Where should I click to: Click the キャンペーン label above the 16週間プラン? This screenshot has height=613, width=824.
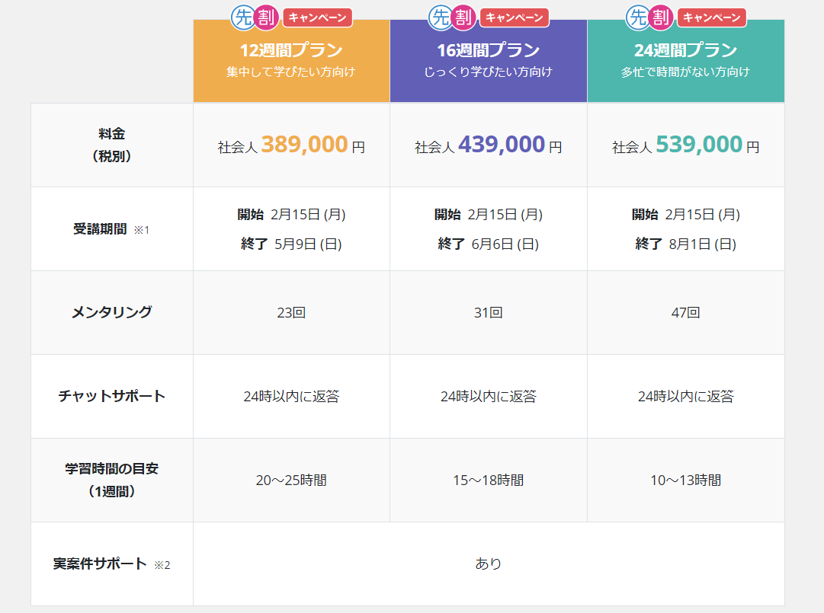click(x=515, y=18)
